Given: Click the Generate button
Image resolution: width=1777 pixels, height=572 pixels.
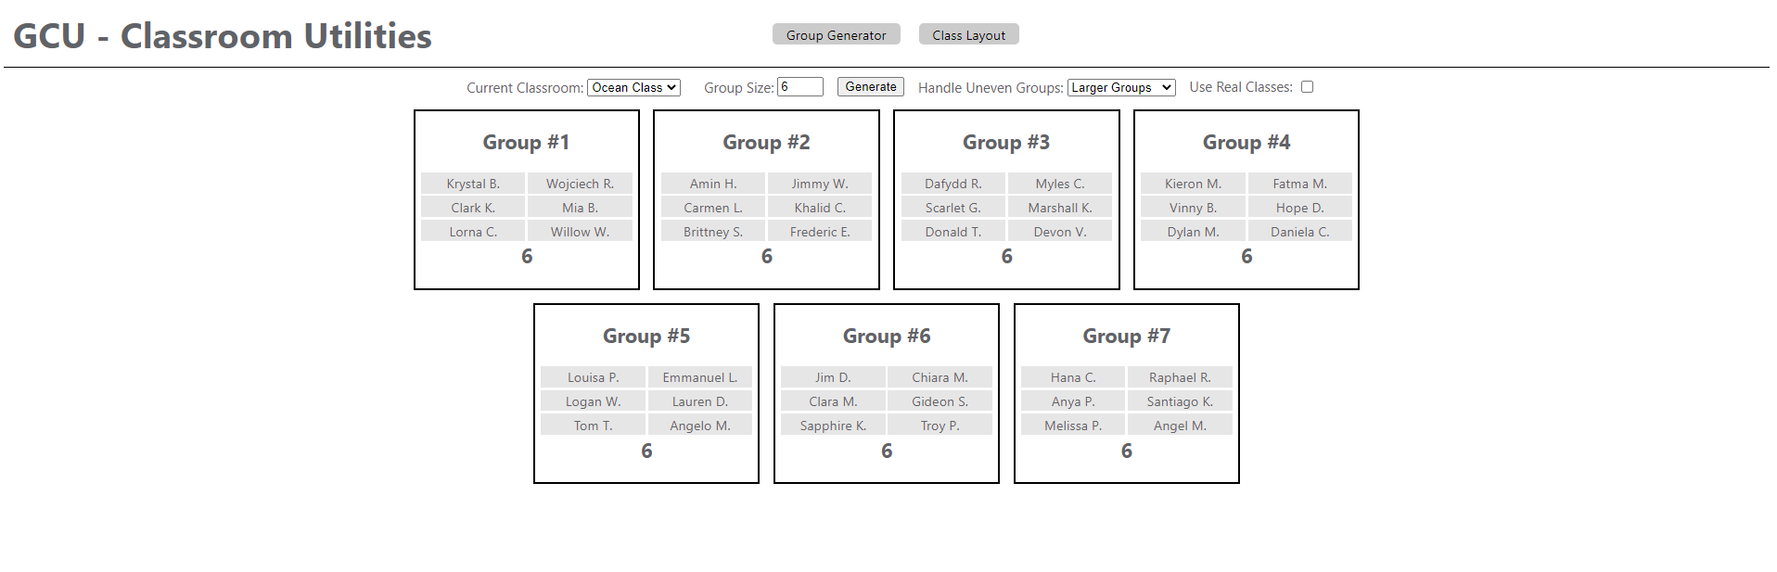Looking at the screenshot, I should click(x=869, y=86).
